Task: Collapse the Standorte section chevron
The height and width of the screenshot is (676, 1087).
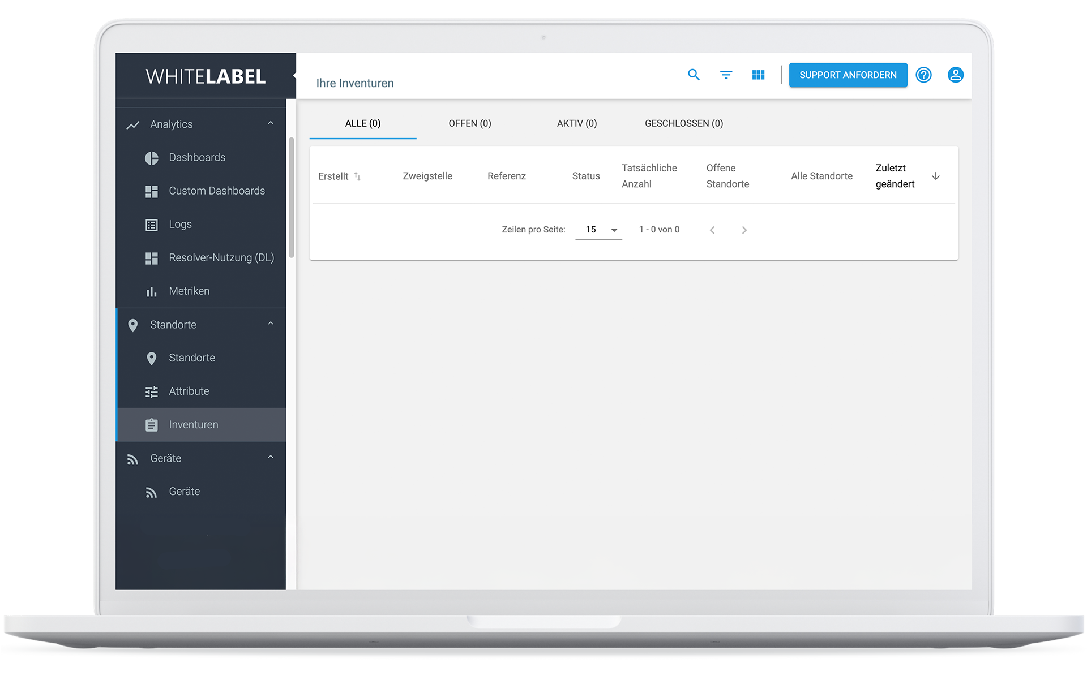Action: tap(271, 323)
